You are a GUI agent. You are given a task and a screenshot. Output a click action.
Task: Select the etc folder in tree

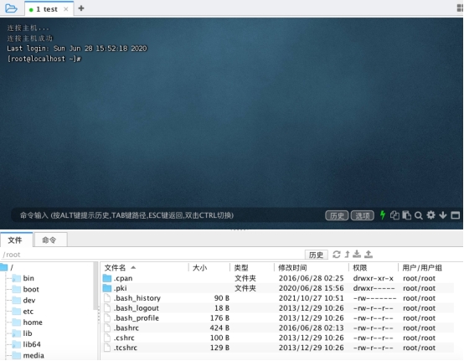click(23, 312)
